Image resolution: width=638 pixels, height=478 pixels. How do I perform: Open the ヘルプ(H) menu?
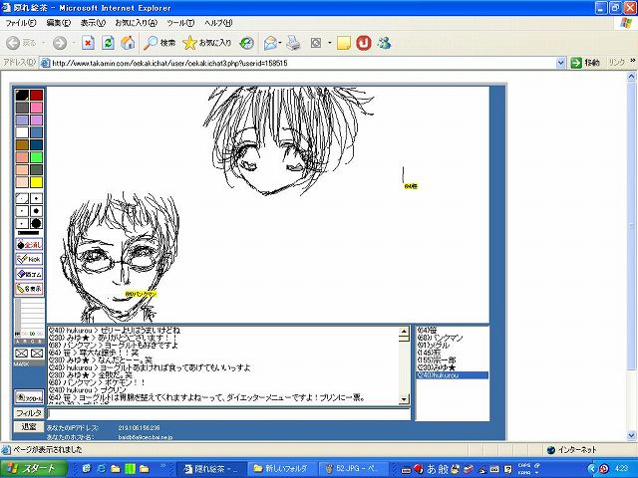tap(218, 23)
